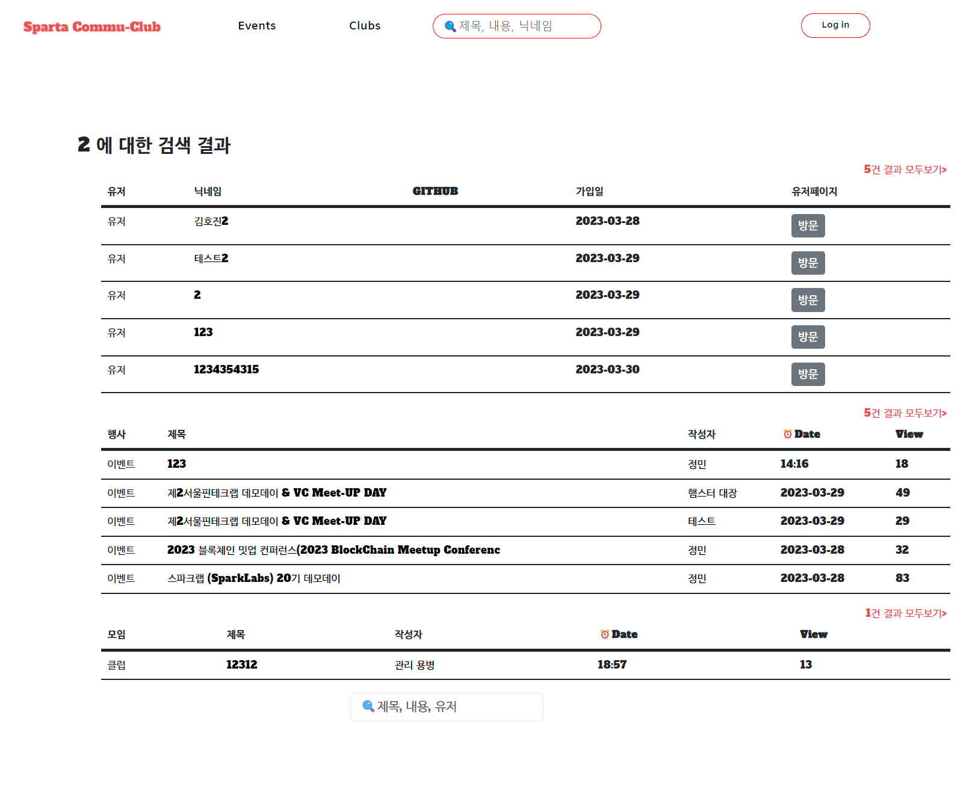Click the join date 2023-03-30
This screenshot has height=793, width=972.
(x=607, y=370)
